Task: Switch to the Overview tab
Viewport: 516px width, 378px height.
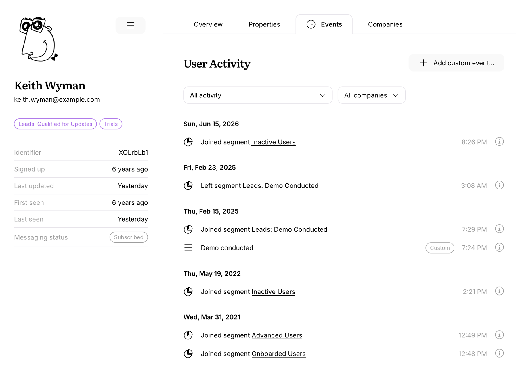Action: click(x=208, y=24)
